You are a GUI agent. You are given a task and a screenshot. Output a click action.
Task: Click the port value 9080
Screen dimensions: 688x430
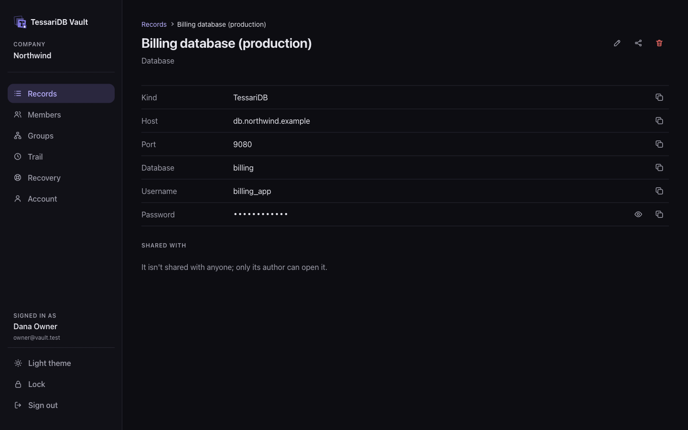242,144
